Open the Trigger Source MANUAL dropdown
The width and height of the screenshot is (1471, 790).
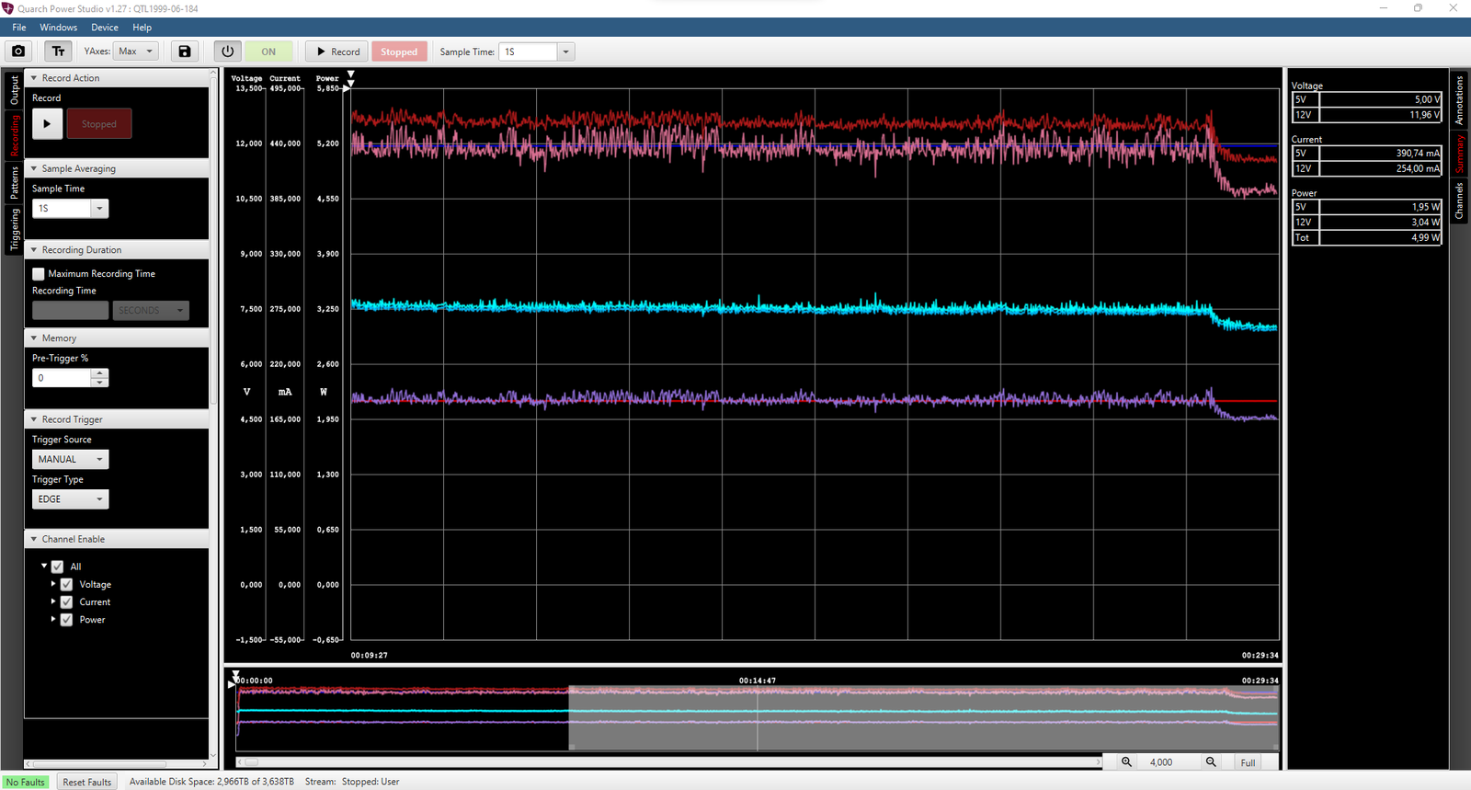pos(70,459)
